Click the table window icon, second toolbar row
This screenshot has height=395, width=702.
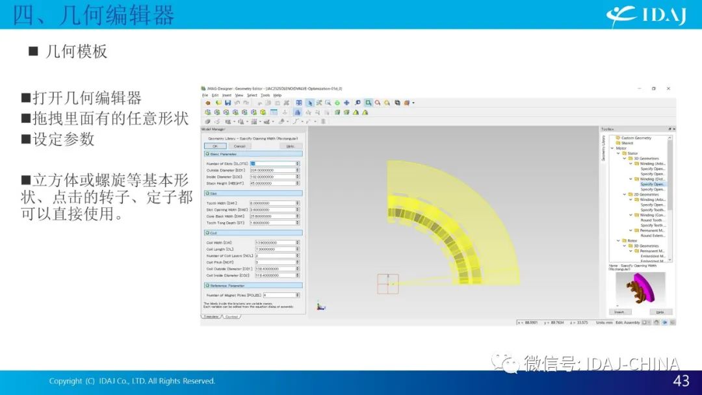pyautogui.click(x=274, y=112)
